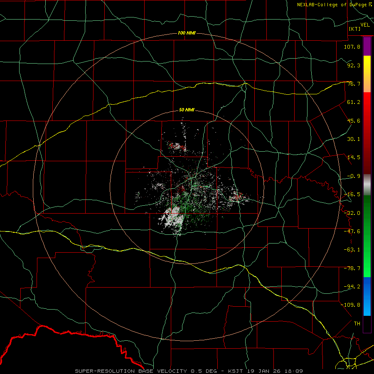Click the [KT] units label
The image size is (374, 374).
355,29
